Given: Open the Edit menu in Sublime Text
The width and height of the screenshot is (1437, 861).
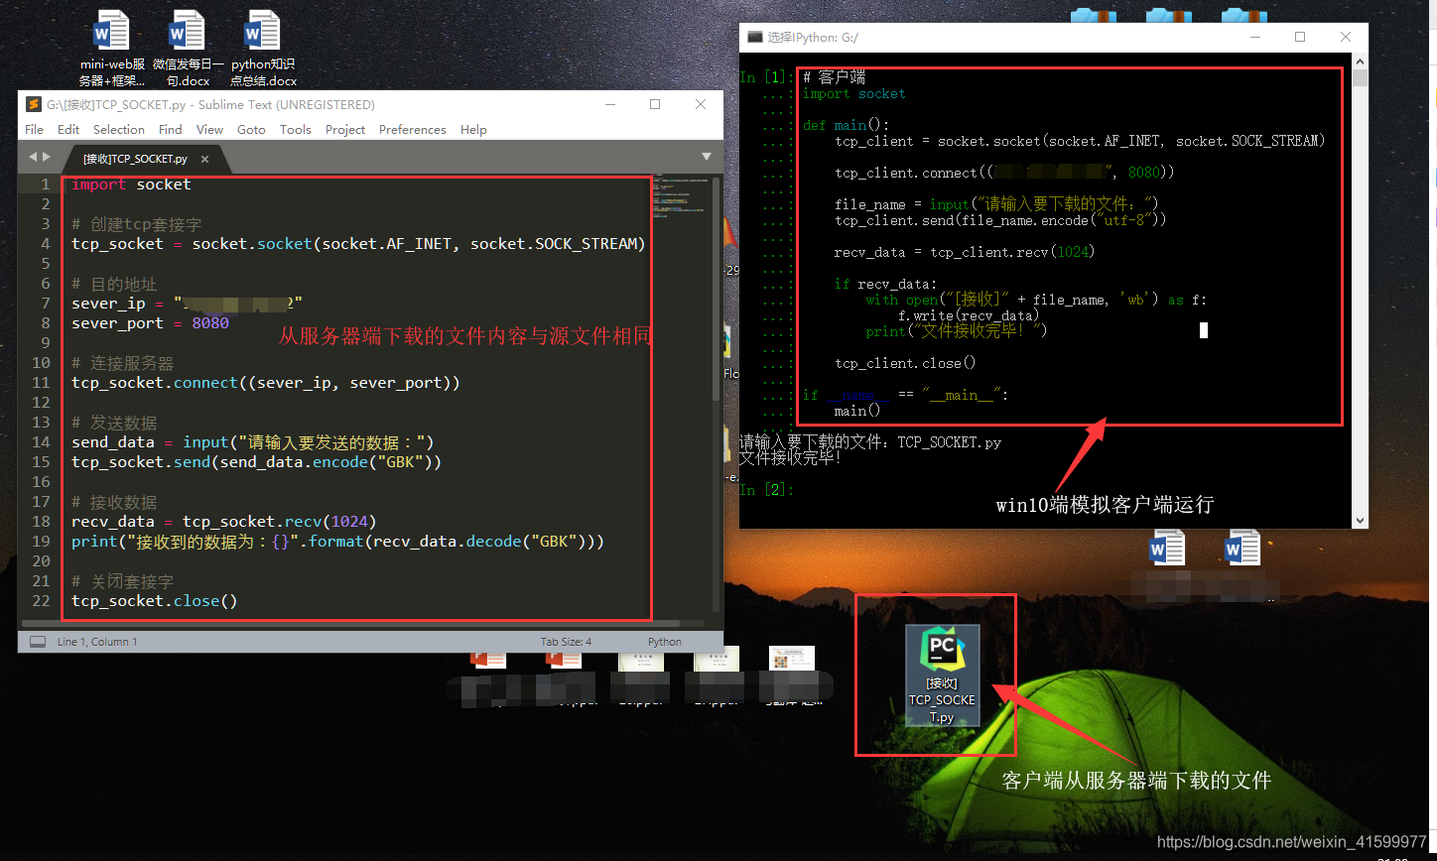Looking at the screenshot, I should click(x=68, y=129).
